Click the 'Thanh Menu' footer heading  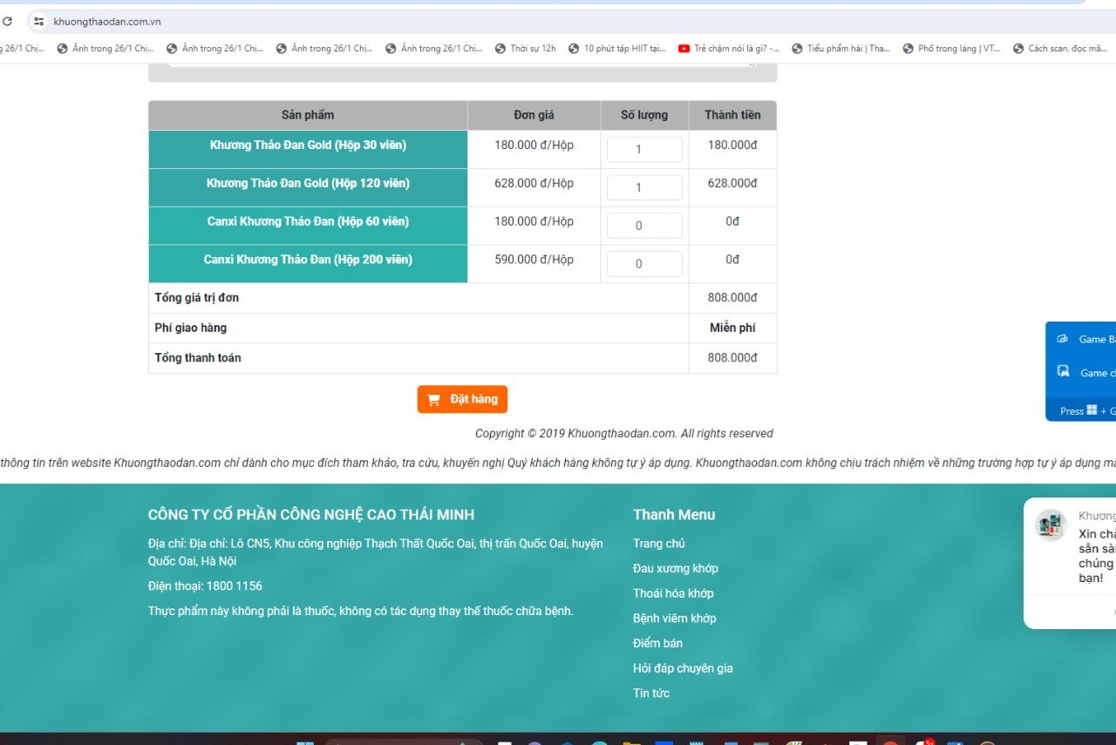pos(674,515)
